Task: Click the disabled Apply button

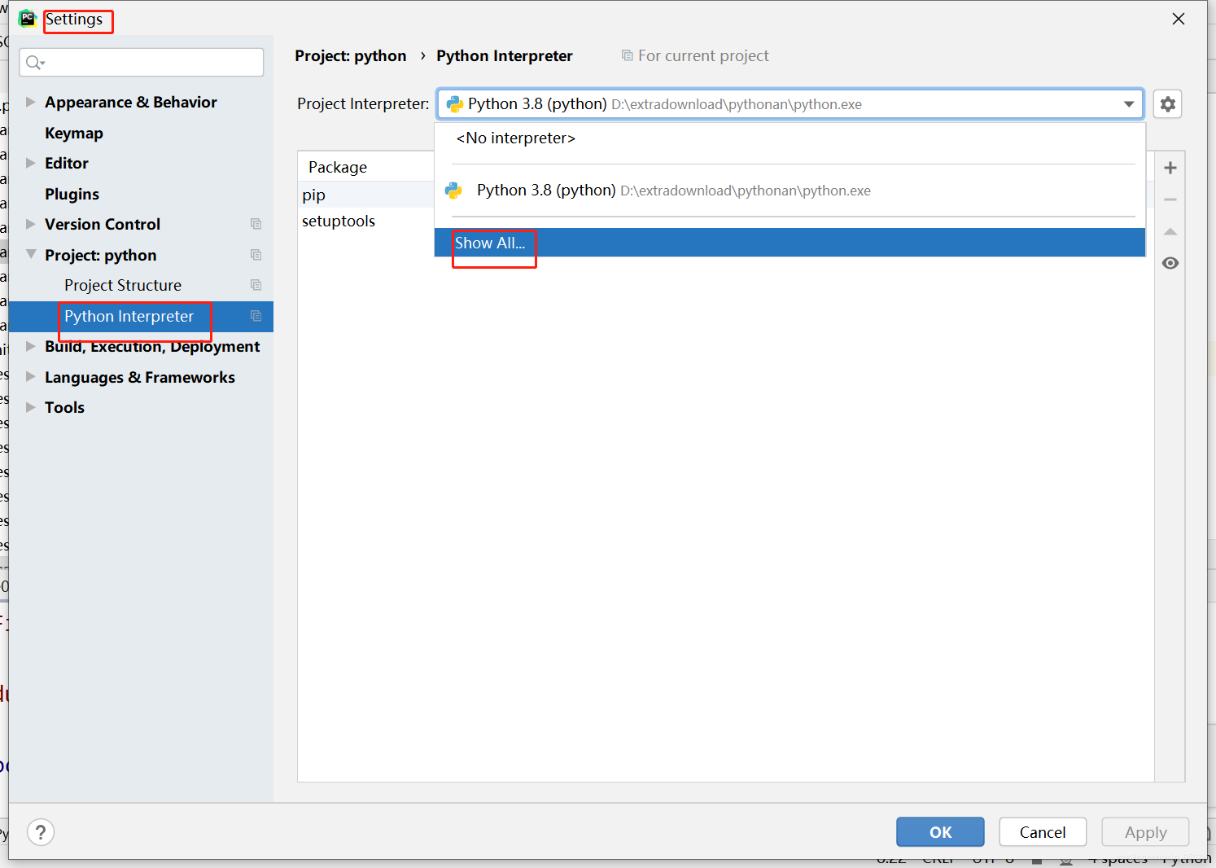Action: (1145, 832)
